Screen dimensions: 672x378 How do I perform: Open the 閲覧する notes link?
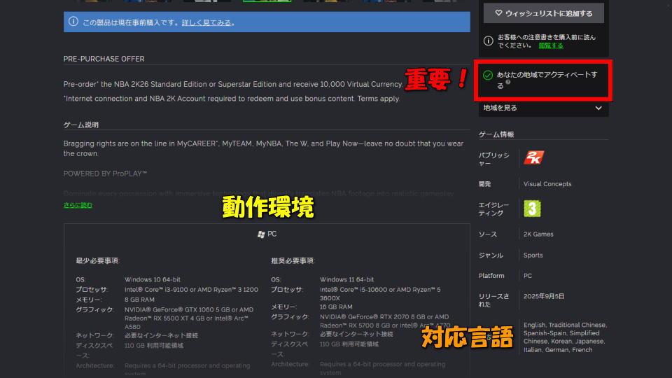[x=551, y=45]
